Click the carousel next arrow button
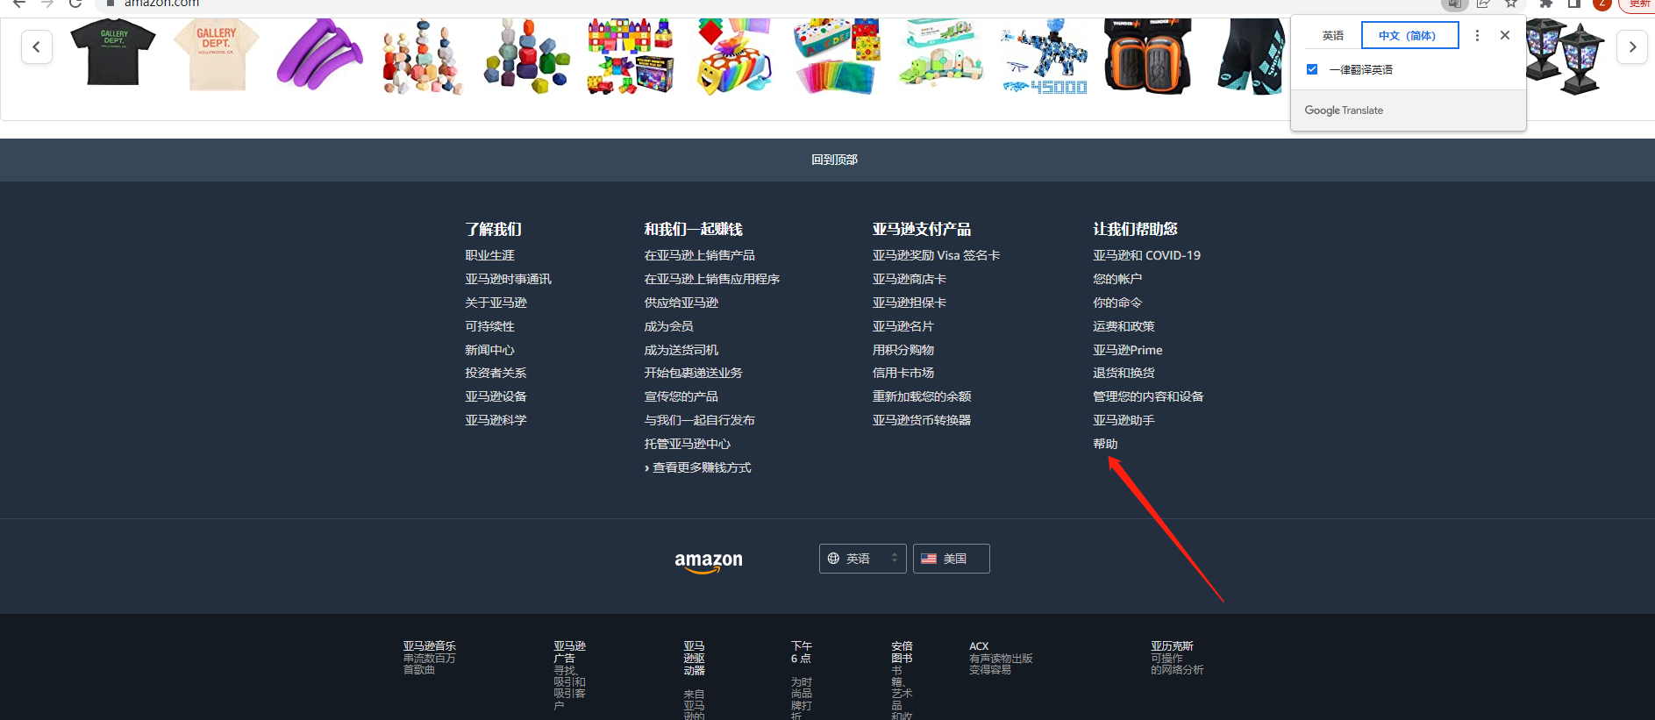Screen dimensions: 1655x720 click(x=1632, y=47)
